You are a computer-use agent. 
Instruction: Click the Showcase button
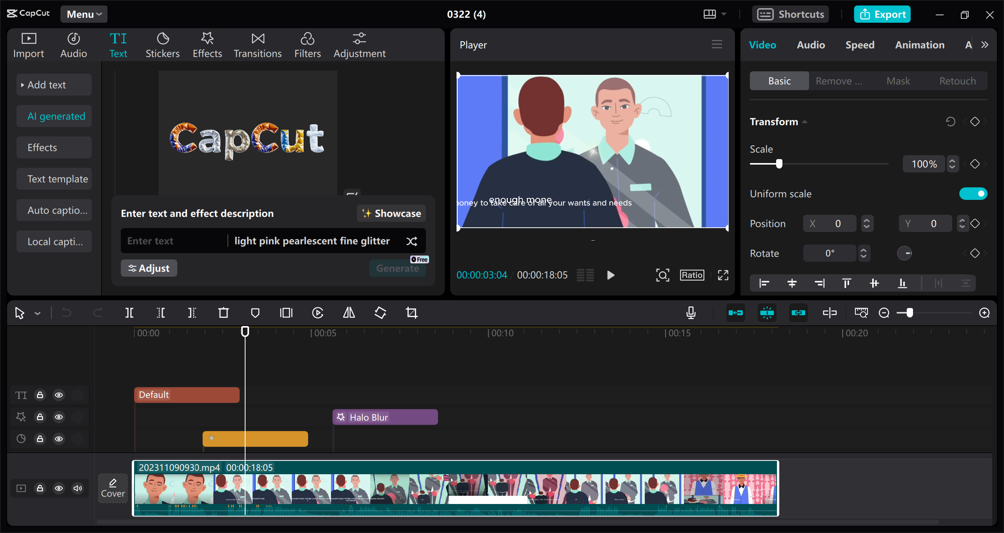click(391, 213)
